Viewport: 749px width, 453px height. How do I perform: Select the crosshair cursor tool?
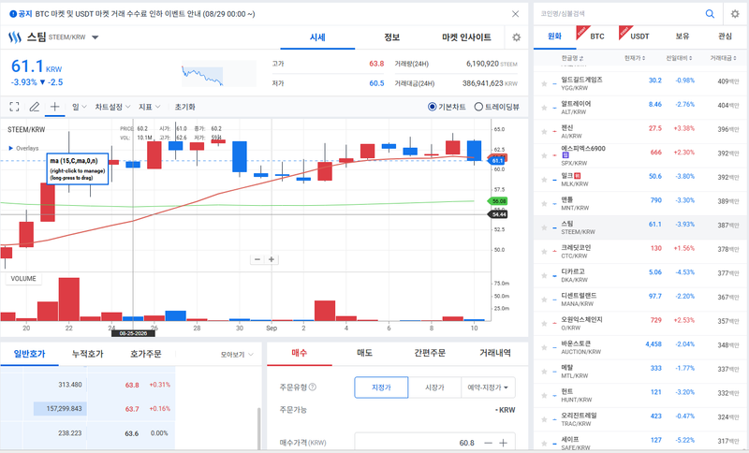(54, 107)
